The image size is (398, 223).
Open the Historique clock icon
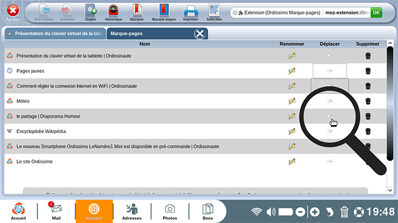point(113,12)
